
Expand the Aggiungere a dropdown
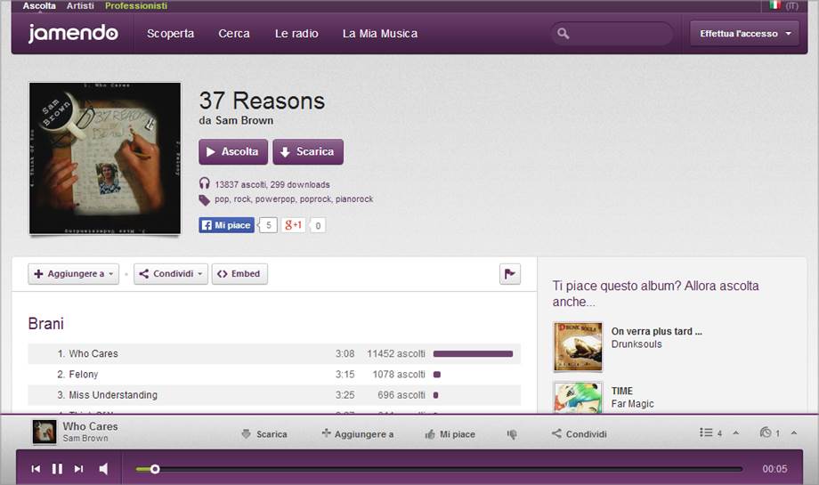tap(74, 273)
